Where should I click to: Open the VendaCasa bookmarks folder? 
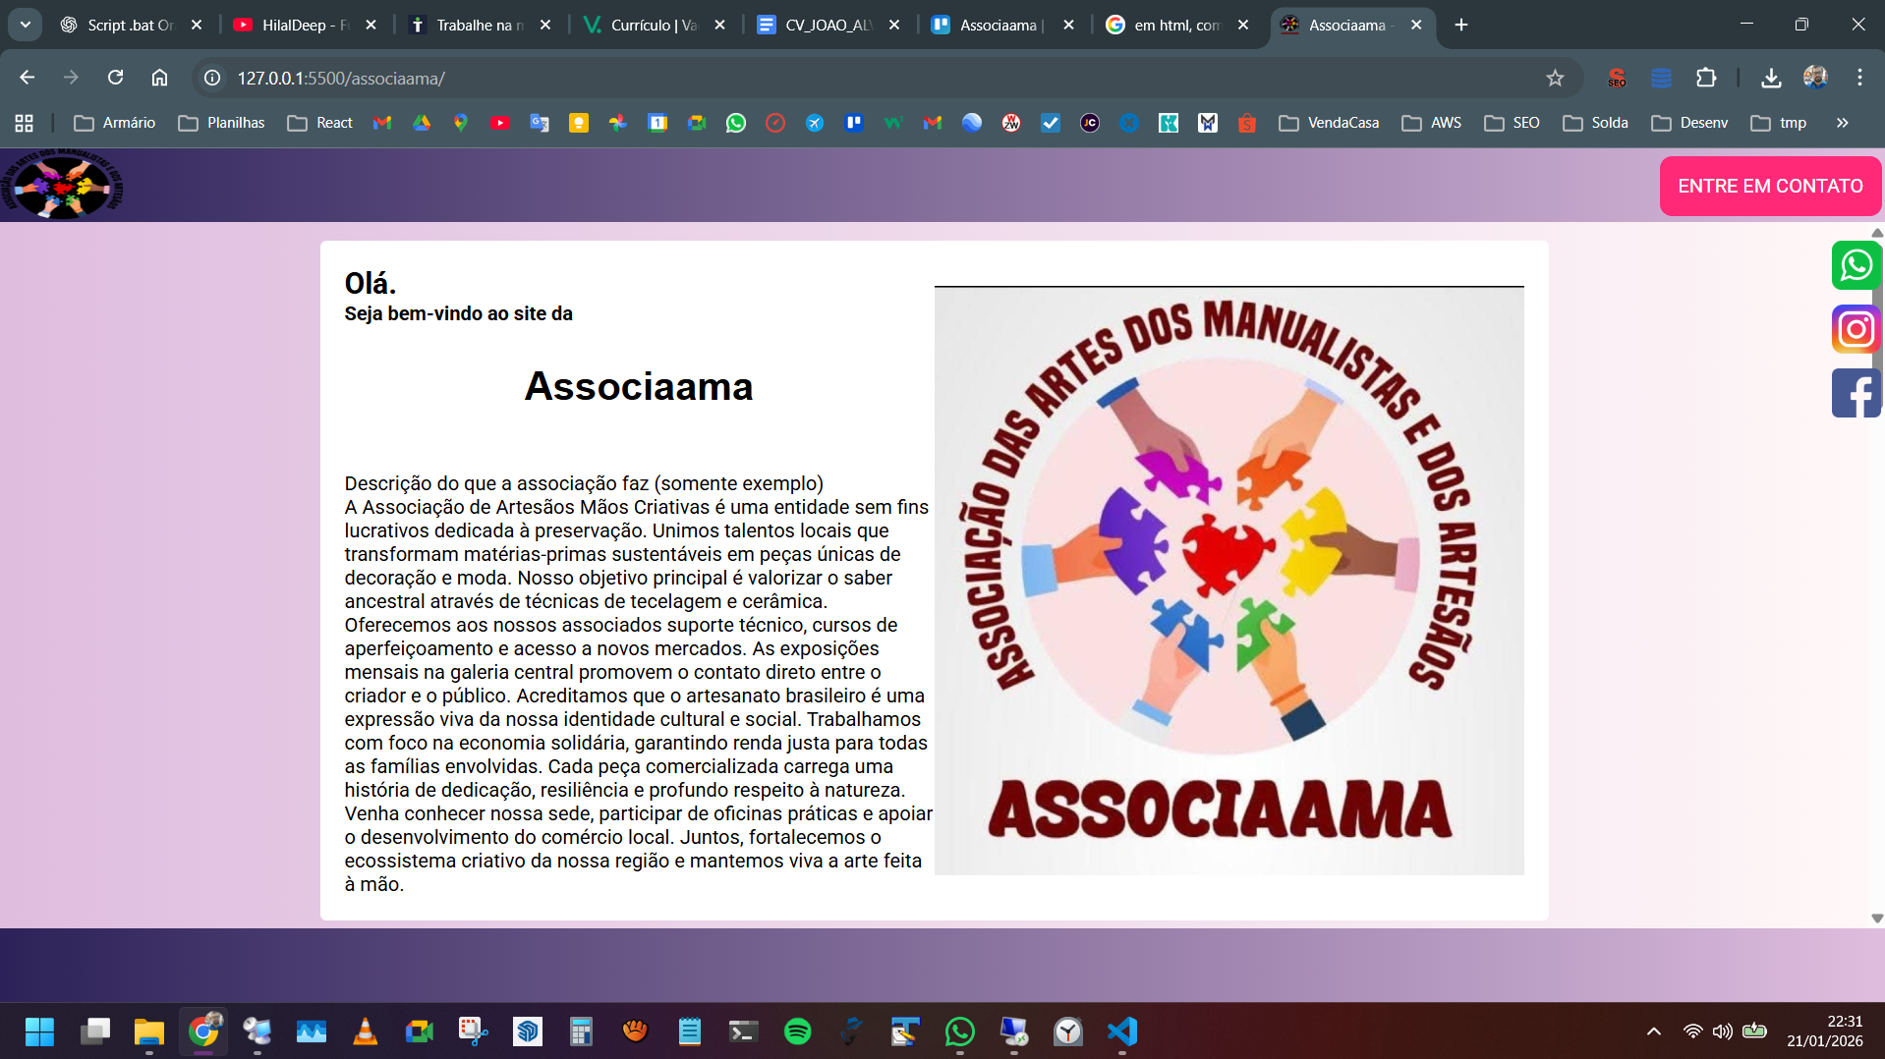coord(1329,122)
